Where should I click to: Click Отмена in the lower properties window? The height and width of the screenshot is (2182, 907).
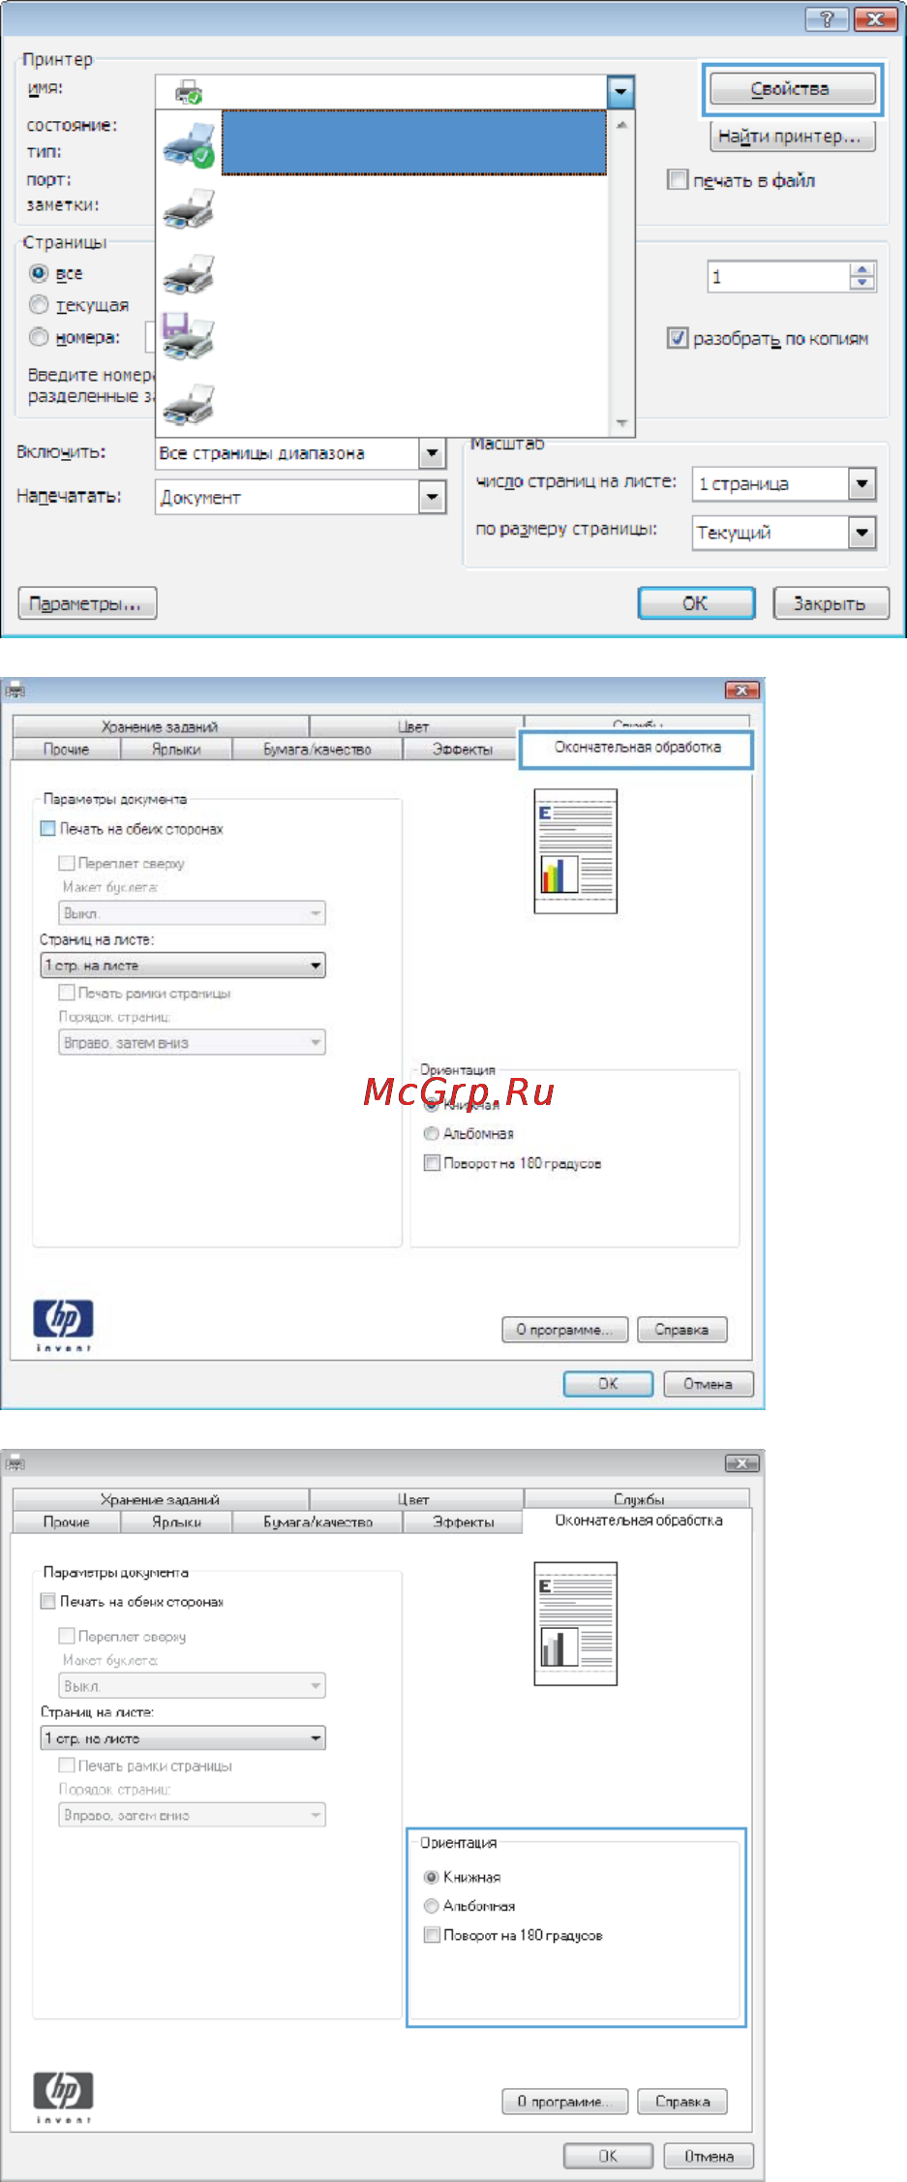[709, 2157]
